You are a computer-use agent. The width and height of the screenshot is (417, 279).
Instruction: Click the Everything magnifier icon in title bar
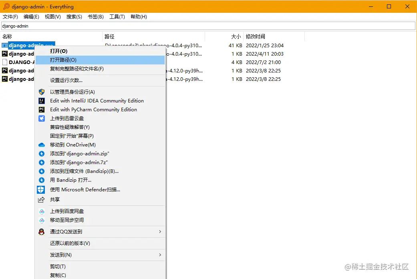pyautogui.click(x=6, y=6)
